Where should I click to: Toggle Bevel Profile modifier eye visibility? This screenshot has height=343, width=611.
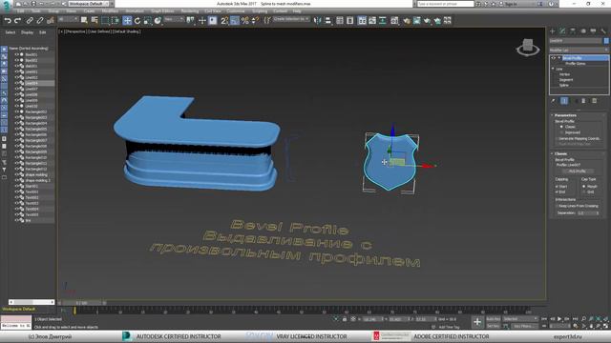tap(554, 58)
